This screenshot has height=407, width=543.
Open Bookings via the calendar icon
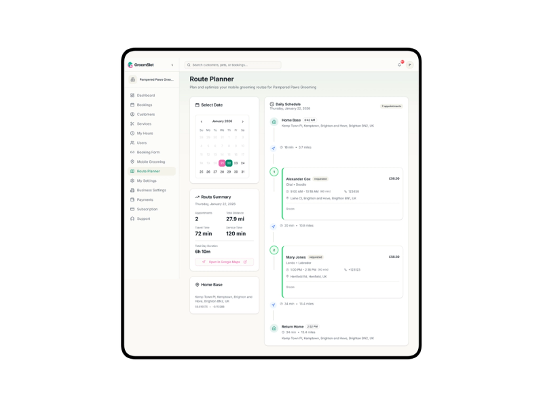tap(134, 105)
